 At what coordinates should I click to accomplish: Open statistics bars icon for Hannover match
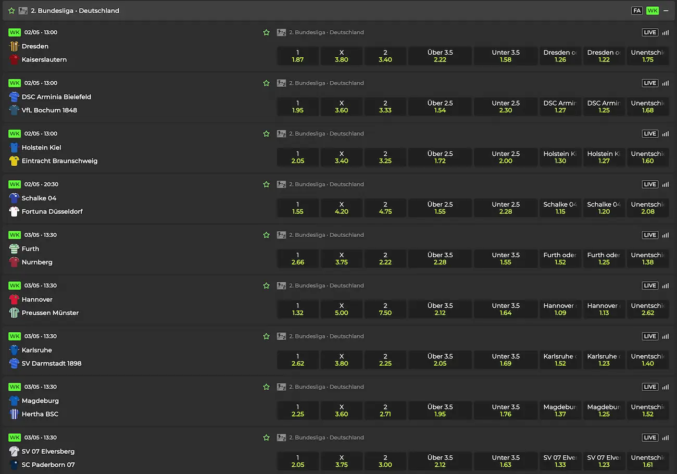click(x=665, y=285)
